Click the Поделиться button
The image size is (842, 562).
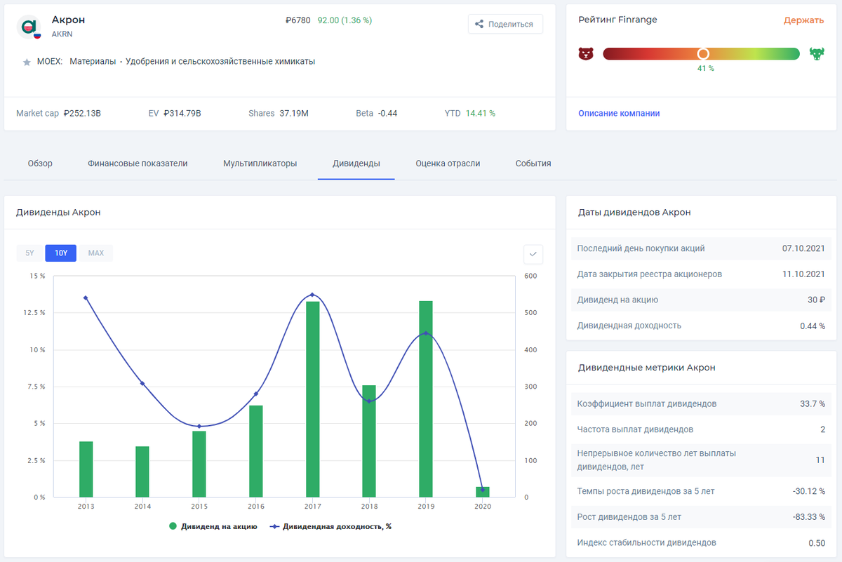tap(505, 24)
